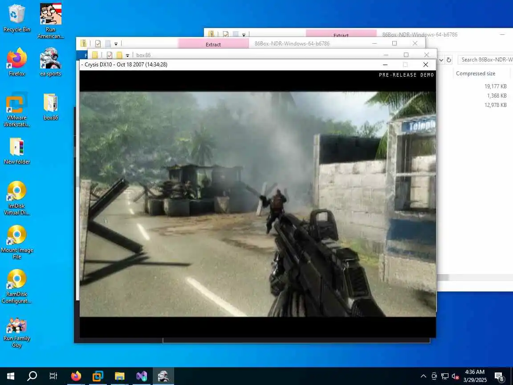Open the taskbar clock and date
The width and height of the screenshot is (513, 385).
(475, 376)
